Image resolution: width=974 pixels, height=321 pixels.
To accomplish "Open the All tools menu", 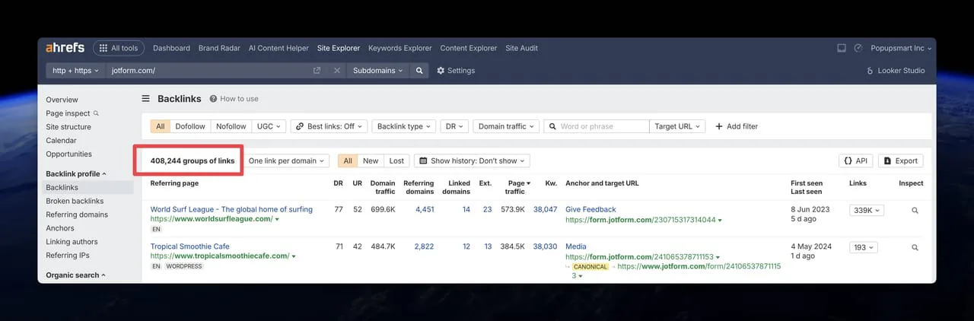I will (119, 48).
